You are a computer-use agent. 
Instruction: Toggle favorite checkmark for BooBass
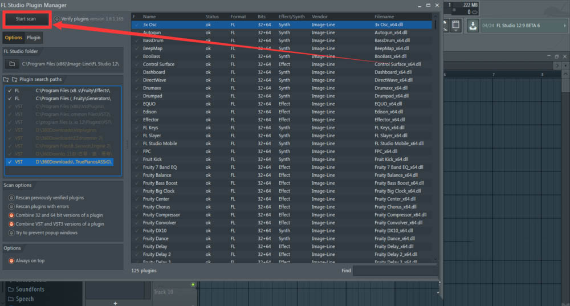point(136,56)
